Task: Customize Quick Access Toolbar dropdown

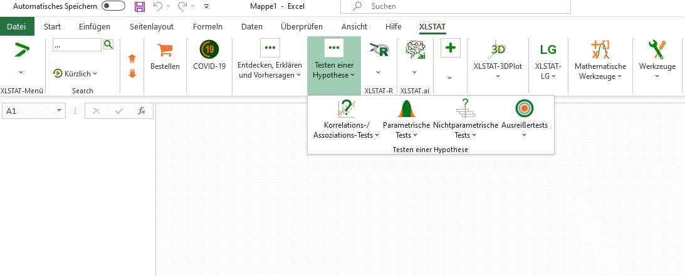Action: pos(207,6)
